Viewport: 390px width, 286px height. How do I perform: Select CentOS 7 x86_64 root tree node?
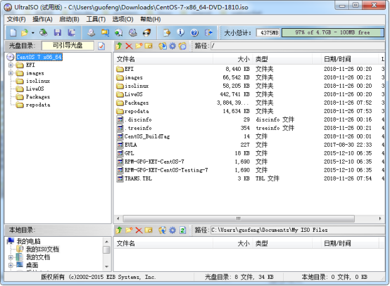tap(39, 57)
